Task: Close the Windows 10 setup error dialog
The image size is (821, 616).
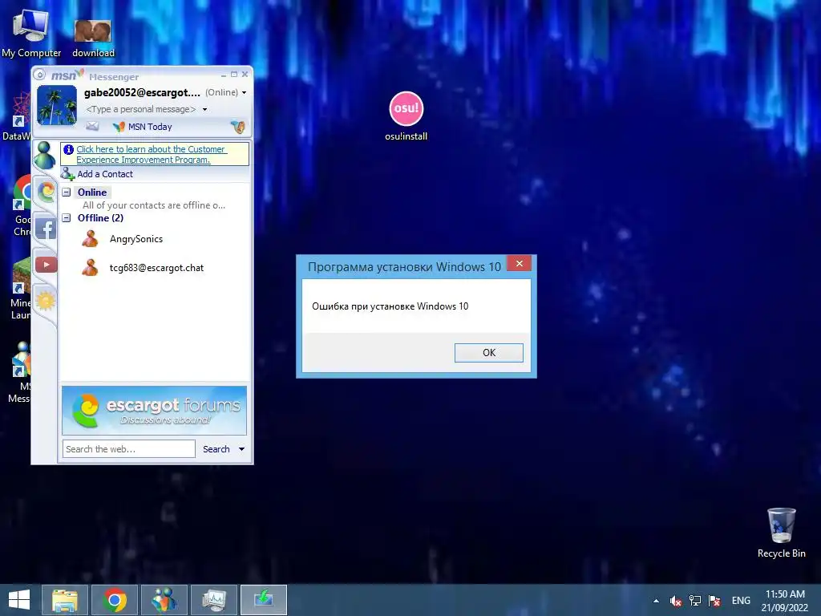Action: click(520, 263)
